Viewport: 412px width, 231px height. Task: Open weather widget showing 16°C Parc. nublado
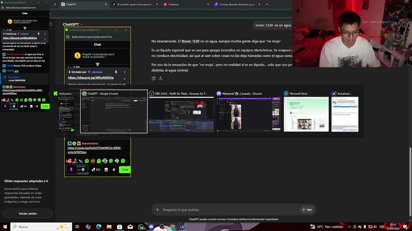tap(327, 227)
